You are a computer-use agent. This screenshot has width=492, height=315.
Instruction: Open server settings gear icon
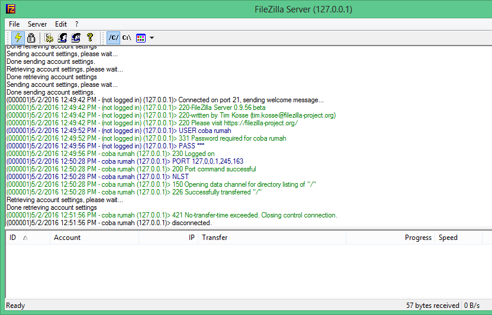point(49,38)
